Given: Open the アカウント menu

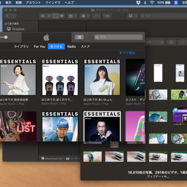Looking at the screenshot, I should tap(33, 3).
